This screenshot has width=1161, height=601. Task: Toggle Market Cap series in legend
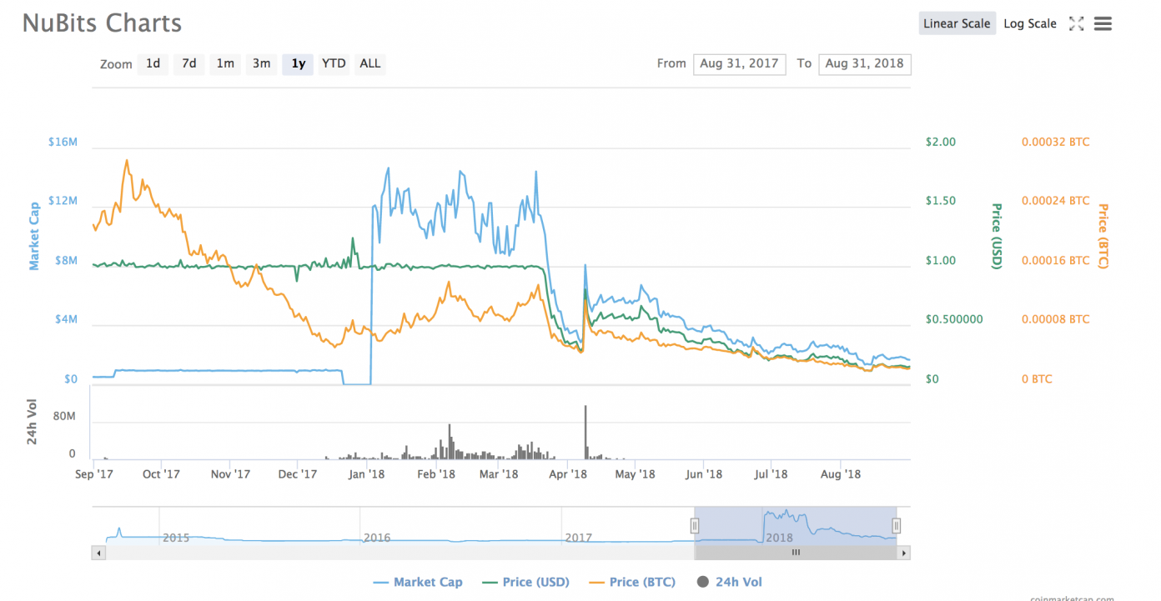(x=418, y=582)
